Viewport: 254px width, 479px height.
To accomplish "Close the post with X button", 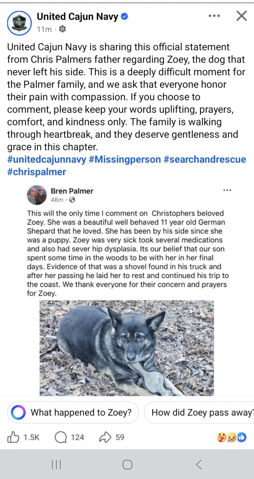I will (241, 16).
